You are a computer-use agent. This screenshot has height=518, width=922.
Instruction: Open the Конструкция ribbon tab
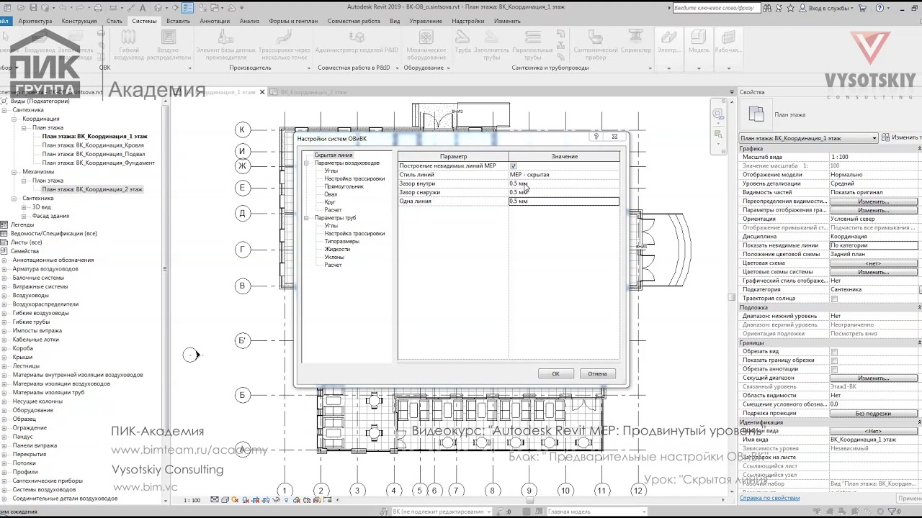(79, 21)
